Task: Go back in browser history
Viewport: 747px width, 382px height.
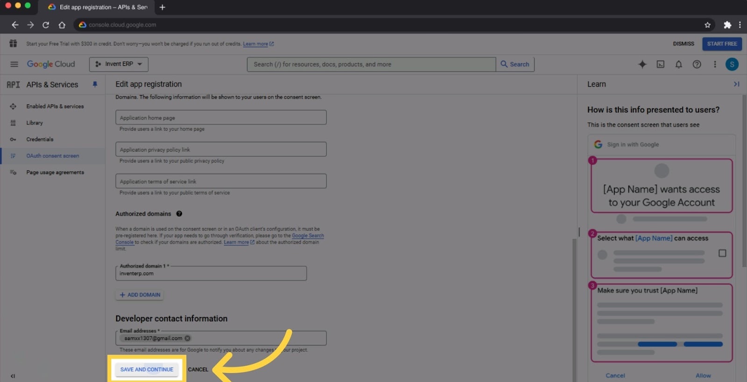Action: coord(15,25)
